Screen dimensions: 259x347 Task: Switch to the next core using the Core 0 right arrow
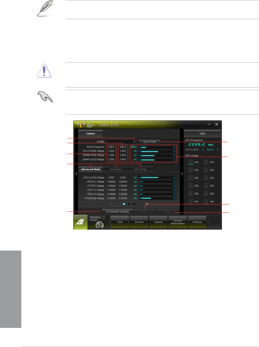tap(217, 150)
